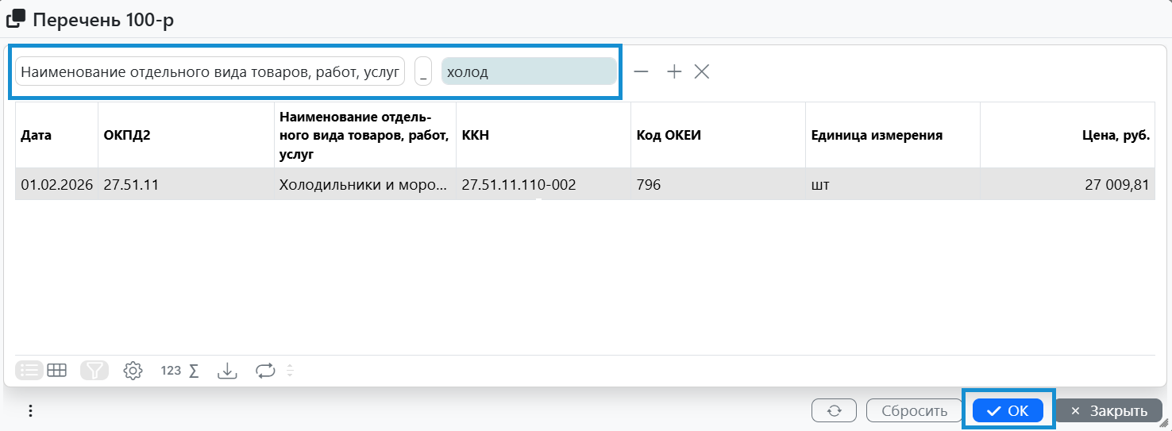Click the filter value field "холод"
Image resolution: width=1172 pixels, height=431 pixels.
click(x=529, y=71)
